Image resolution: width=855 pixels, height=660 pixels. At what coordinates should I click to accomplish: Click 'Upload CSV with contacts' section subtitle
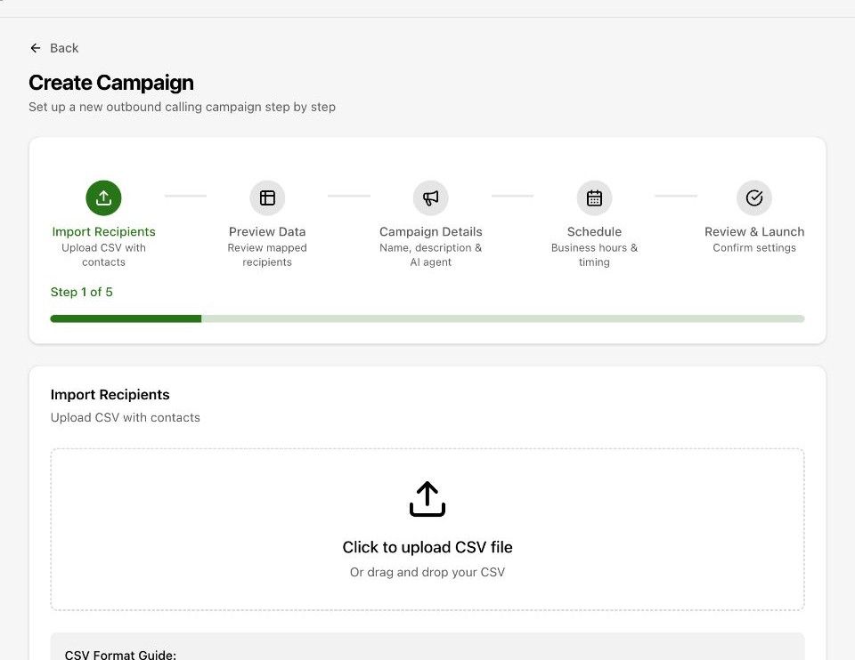pos(126,418)
